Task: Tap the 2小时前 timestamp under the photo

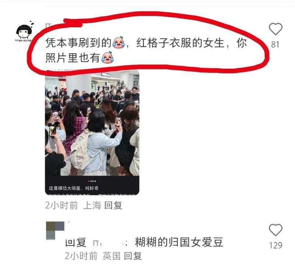Action: 62,205
